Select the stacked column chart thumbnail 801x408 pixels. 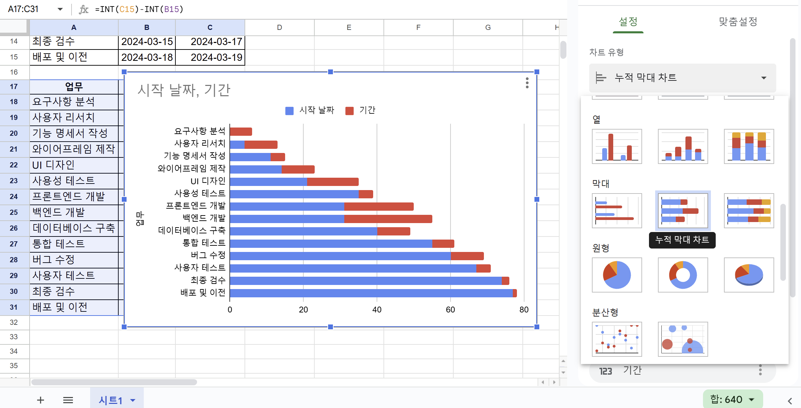click(x=683, y=146)
